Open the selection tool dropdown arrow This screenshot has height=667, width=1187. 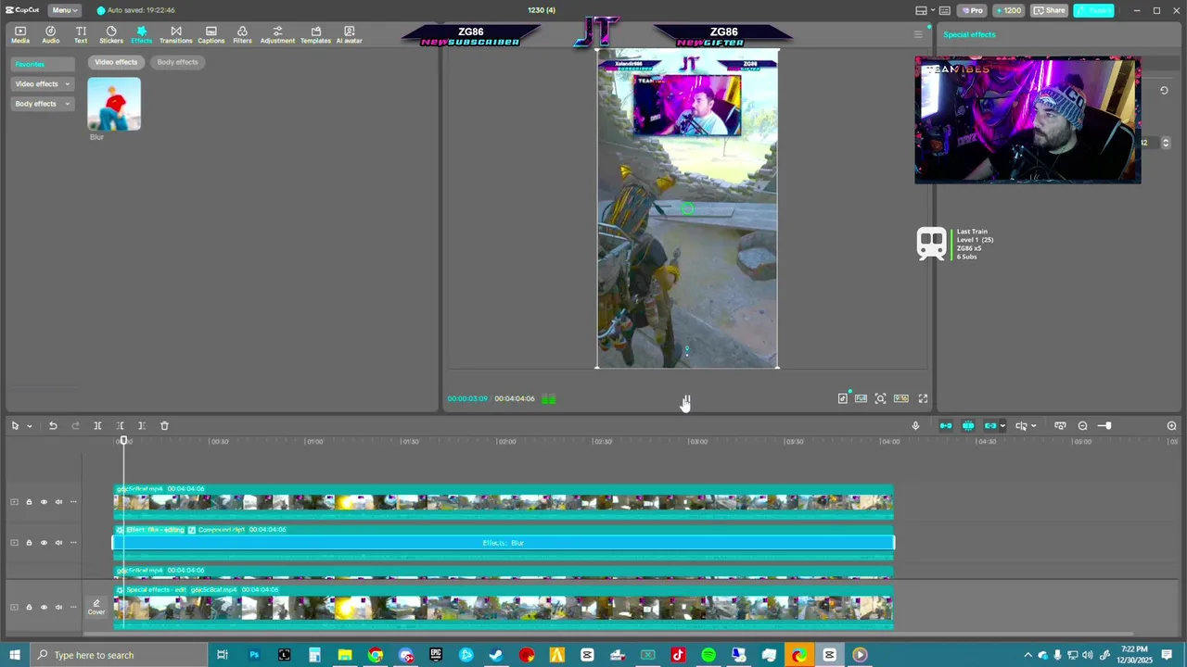point(29,426)
